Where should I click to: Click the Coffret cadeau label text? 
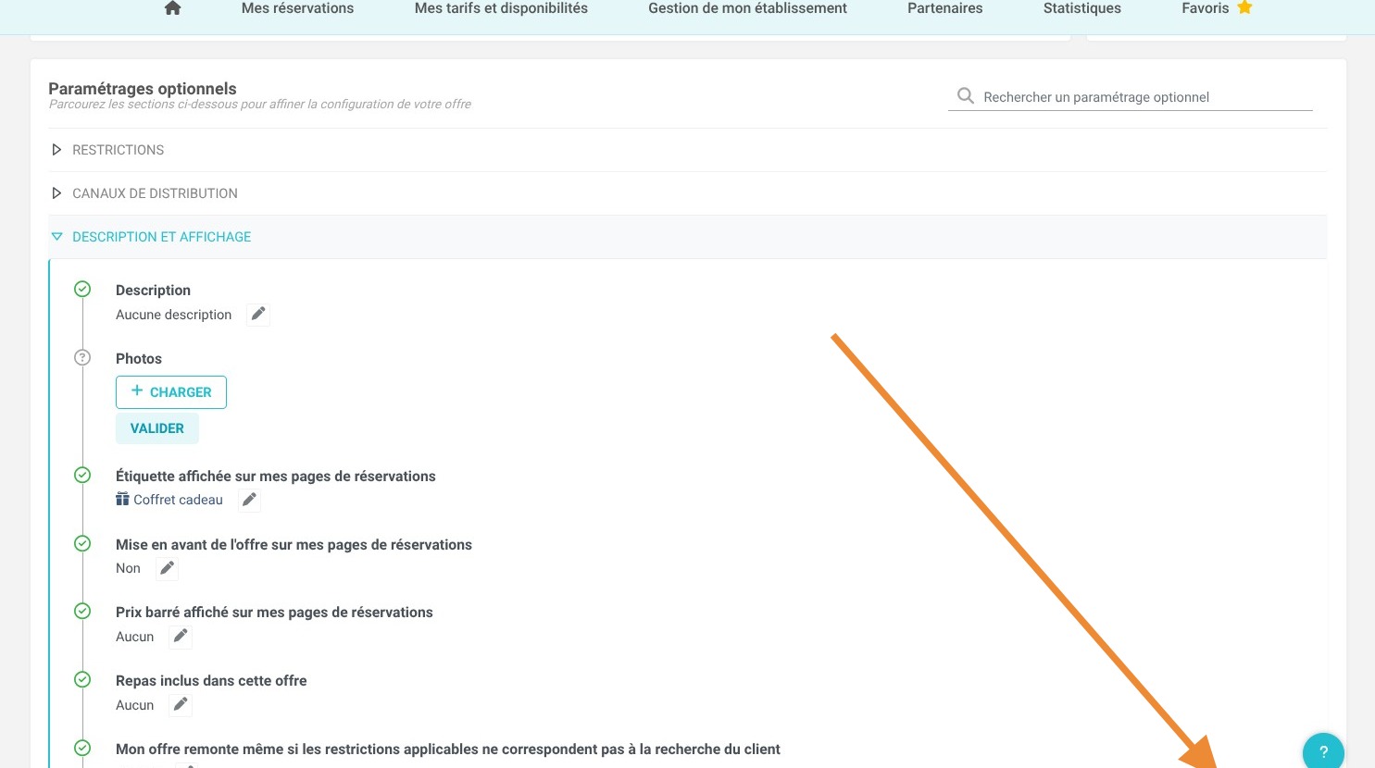click(178, 500)
